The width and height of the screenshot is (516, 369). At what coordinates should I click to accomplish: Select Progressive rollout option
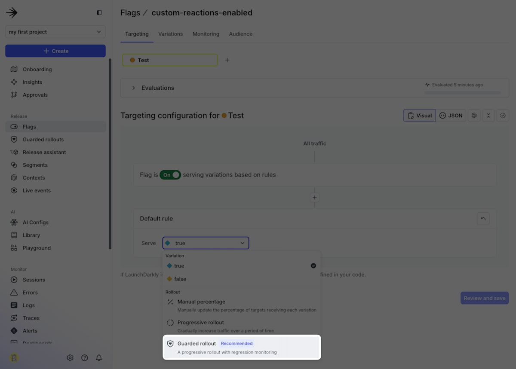tap(241, 326)
